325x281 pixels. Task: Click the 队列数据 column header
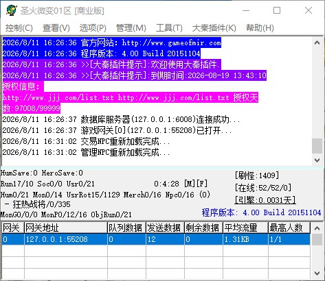[126, 228]
